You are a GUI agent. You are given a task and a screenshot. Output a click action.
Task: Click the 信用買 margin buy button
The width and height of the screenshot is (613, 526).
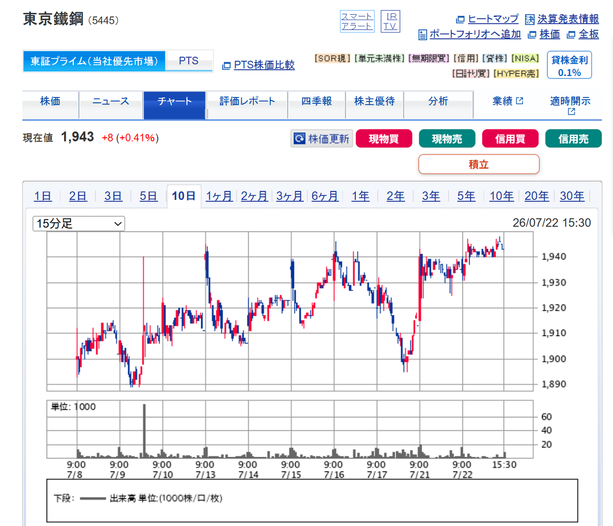511,139
